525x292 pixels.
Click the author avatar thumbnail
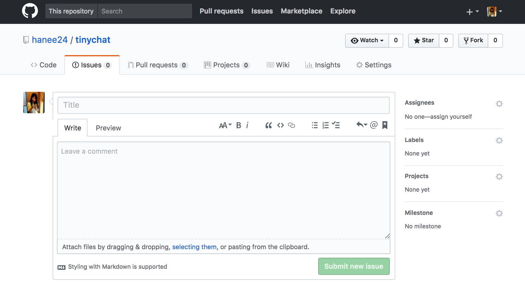click(34, 103)
